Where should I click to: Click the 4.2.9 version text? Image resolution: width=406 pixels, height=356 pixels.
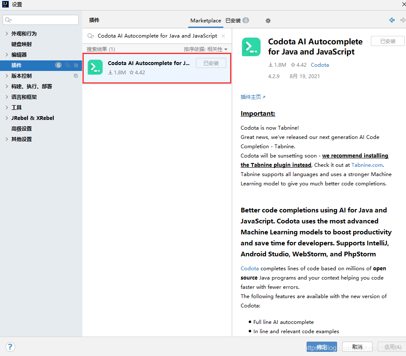pos(274,76)
